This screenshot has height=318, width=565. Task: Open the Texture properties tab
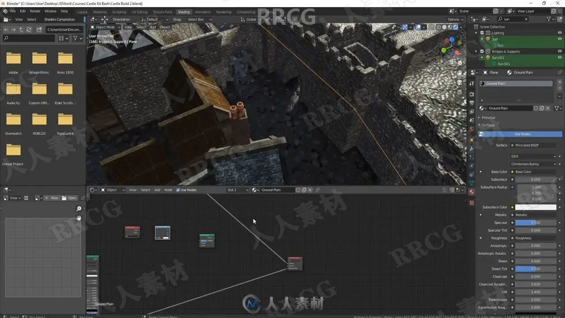[x=471, y=203]
